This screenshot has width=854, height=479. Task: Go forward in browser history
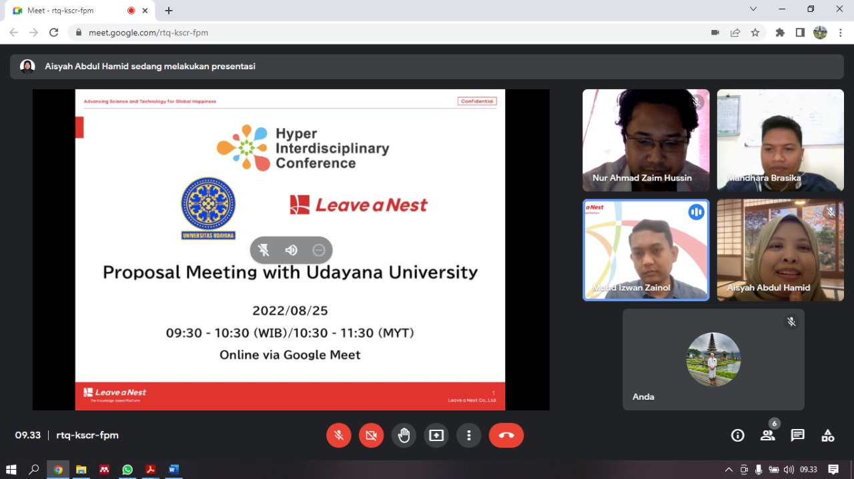(x=34, y=32)
